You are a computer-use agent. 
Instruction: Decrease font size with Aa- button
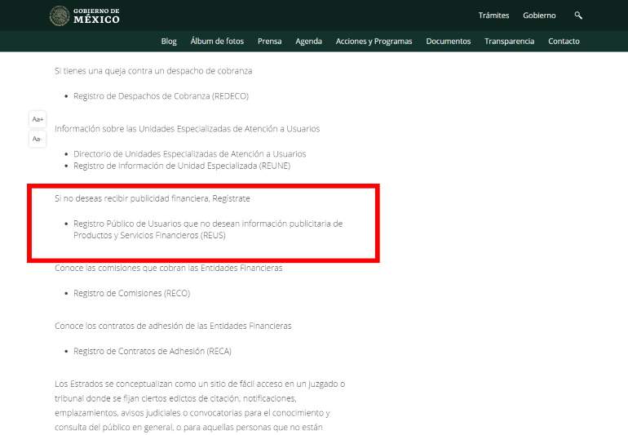38,139
